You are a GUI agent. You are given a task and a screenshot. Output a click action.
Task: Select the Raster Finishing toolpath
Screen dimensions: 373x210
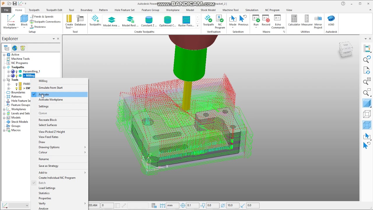point(186,21)
